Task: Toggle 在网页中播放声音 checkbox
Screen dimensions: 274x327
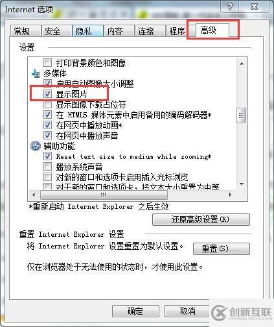Action: coord(47,136)
